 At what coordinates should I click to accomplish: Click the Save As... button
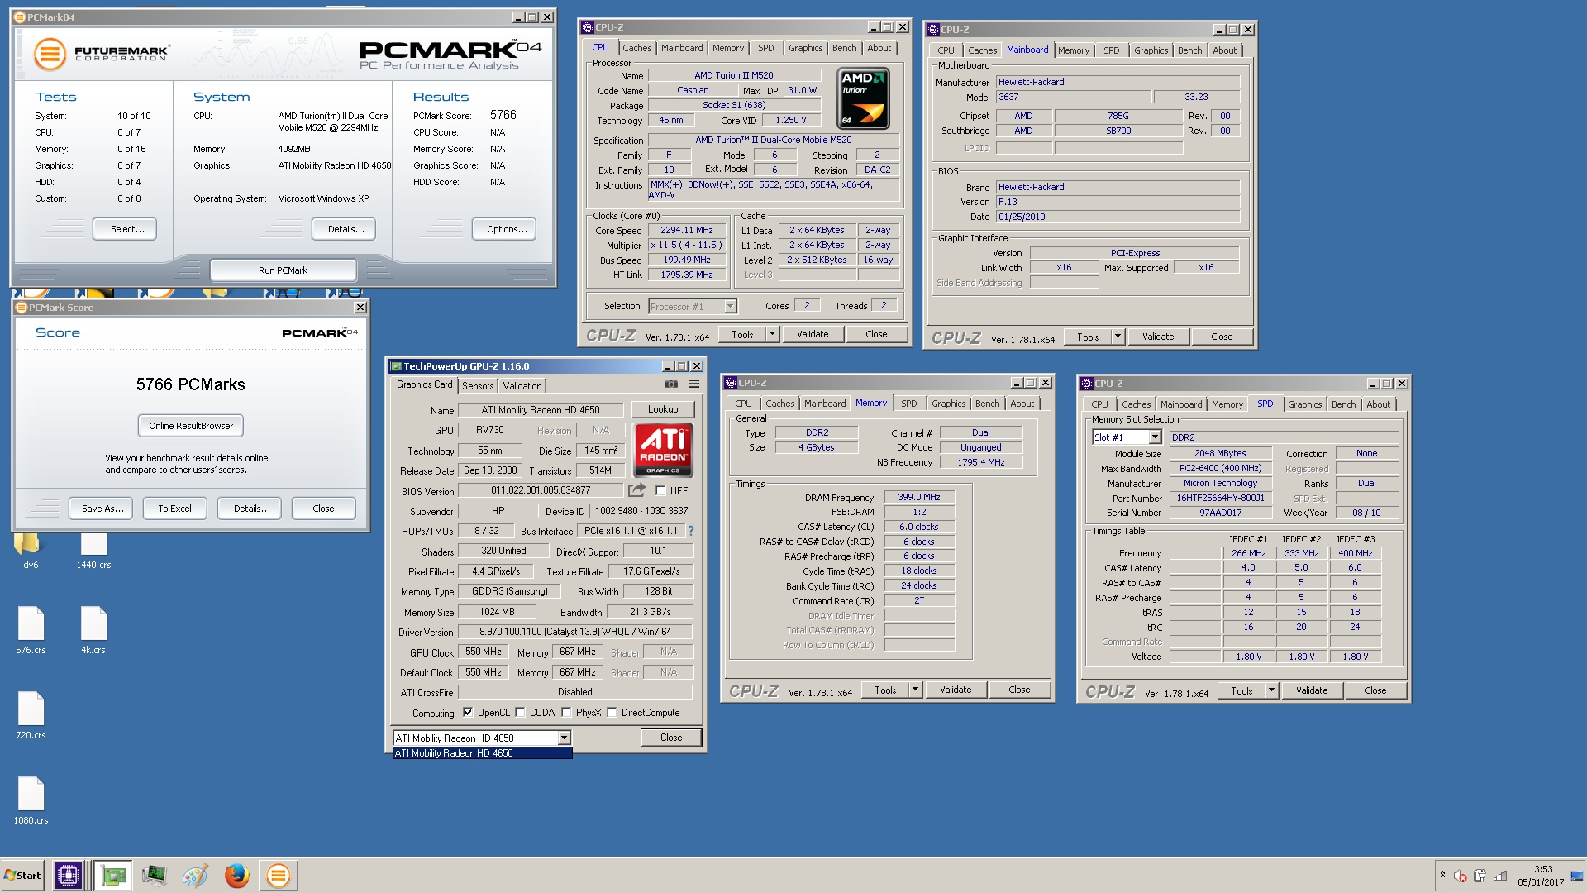click(102, 509)
